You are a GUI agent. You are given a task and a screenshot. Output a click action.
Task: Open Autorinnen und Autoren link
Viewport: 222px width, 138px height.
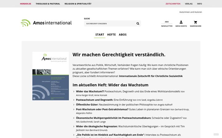point(191,12)
